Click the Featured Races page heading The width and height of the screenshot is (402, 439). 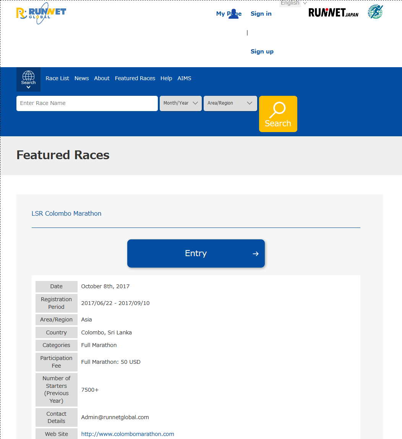(63, 155)
